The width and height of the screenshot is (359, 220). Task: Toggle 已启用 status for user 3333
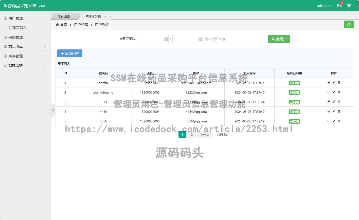click(x=294, y=102)
